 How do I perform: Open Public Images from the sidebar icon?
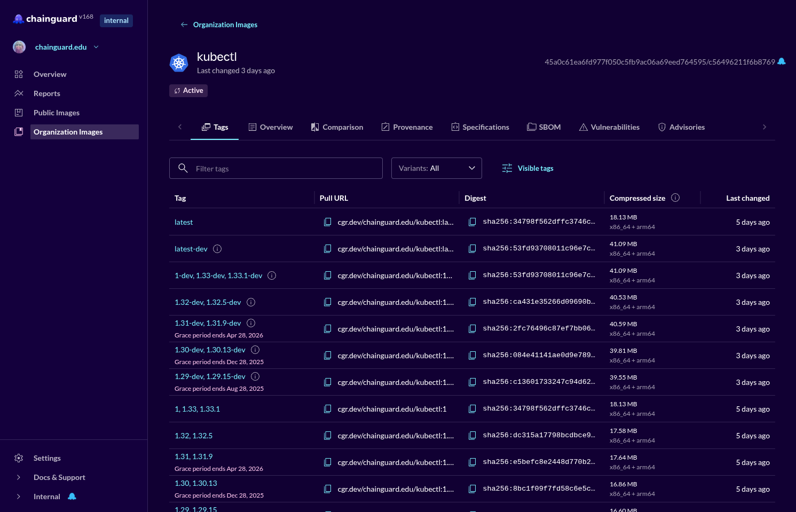coord(19,112)
